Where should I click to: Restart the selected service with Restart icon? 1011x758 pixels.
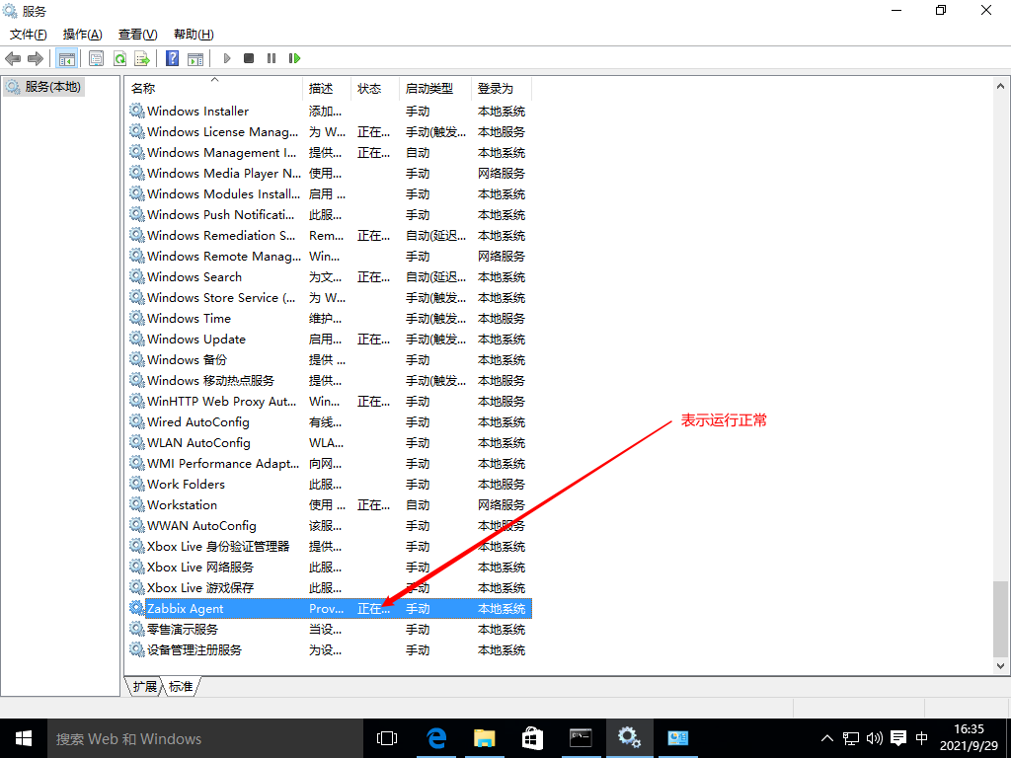pos(294,58)
